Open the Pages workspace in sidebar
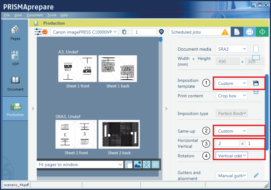This screenshot has height=190, width=271. click(15, 33)
